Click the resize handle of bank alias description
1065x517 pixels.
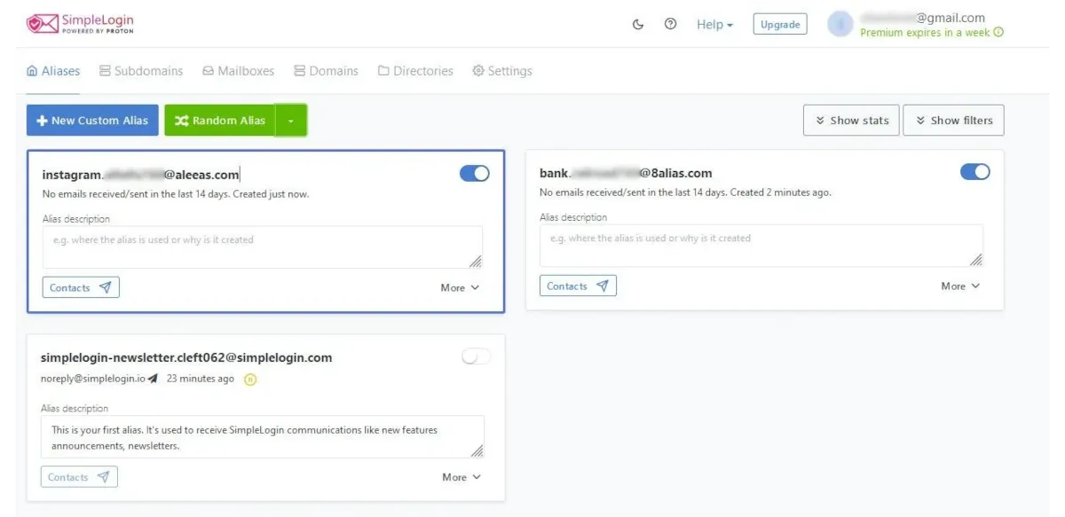(x=975, y=259)
